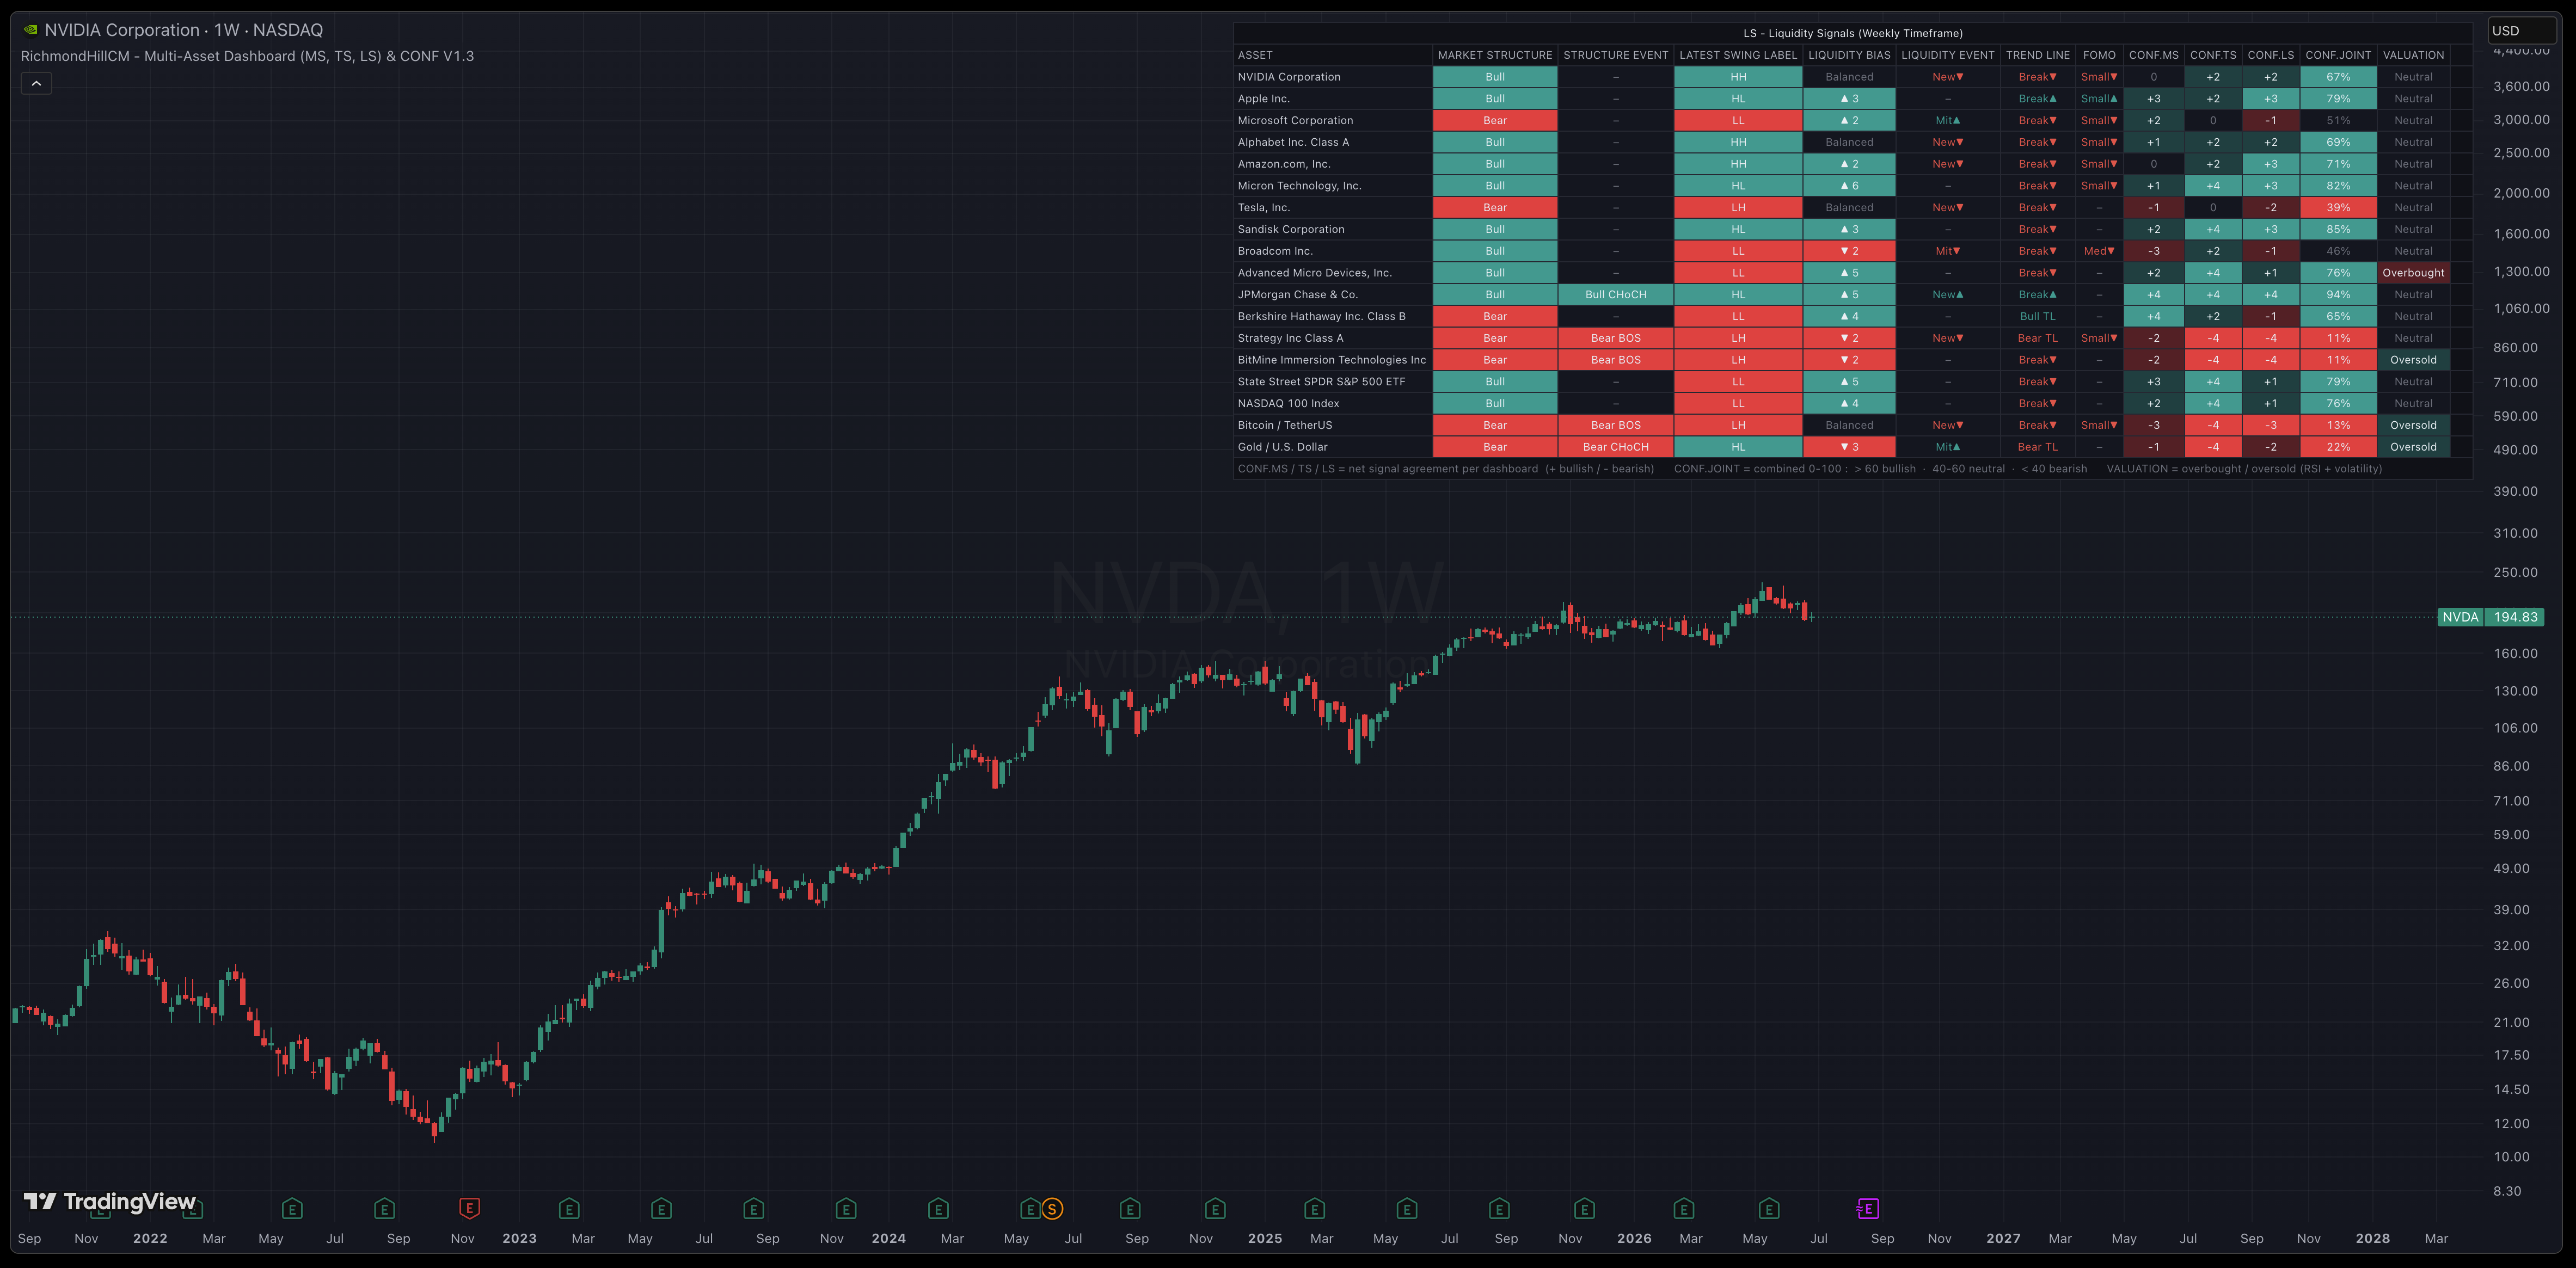Click the 39% CONF.JOINT cell for Tesla
Image resolution: width=2576 pixels, height=1268 pixels.
2338,207
